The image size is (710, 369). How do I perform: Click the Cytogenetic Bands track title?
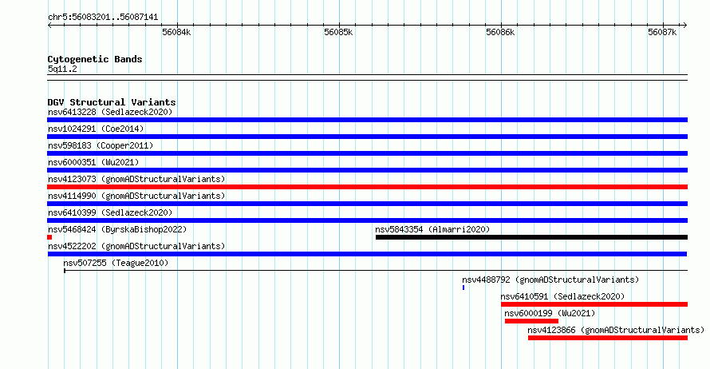point(95,59)
